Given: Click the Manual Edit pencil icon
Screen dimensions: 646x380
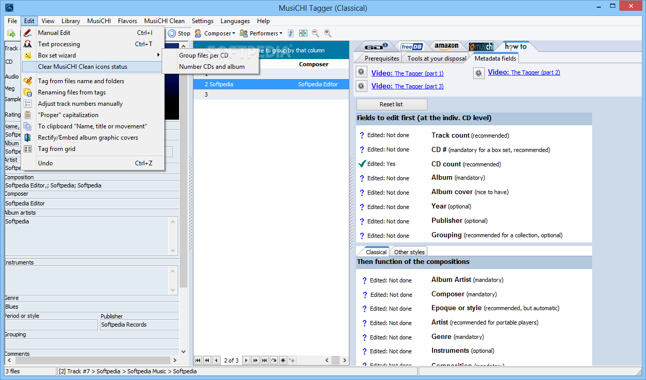Looking at the screenshot, I should pos(28,33).
